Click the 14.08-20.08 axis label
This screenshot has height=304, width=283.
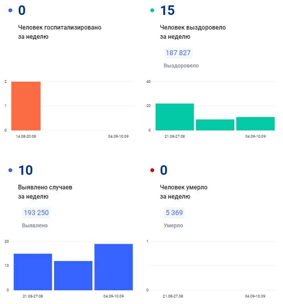[26, 136]
